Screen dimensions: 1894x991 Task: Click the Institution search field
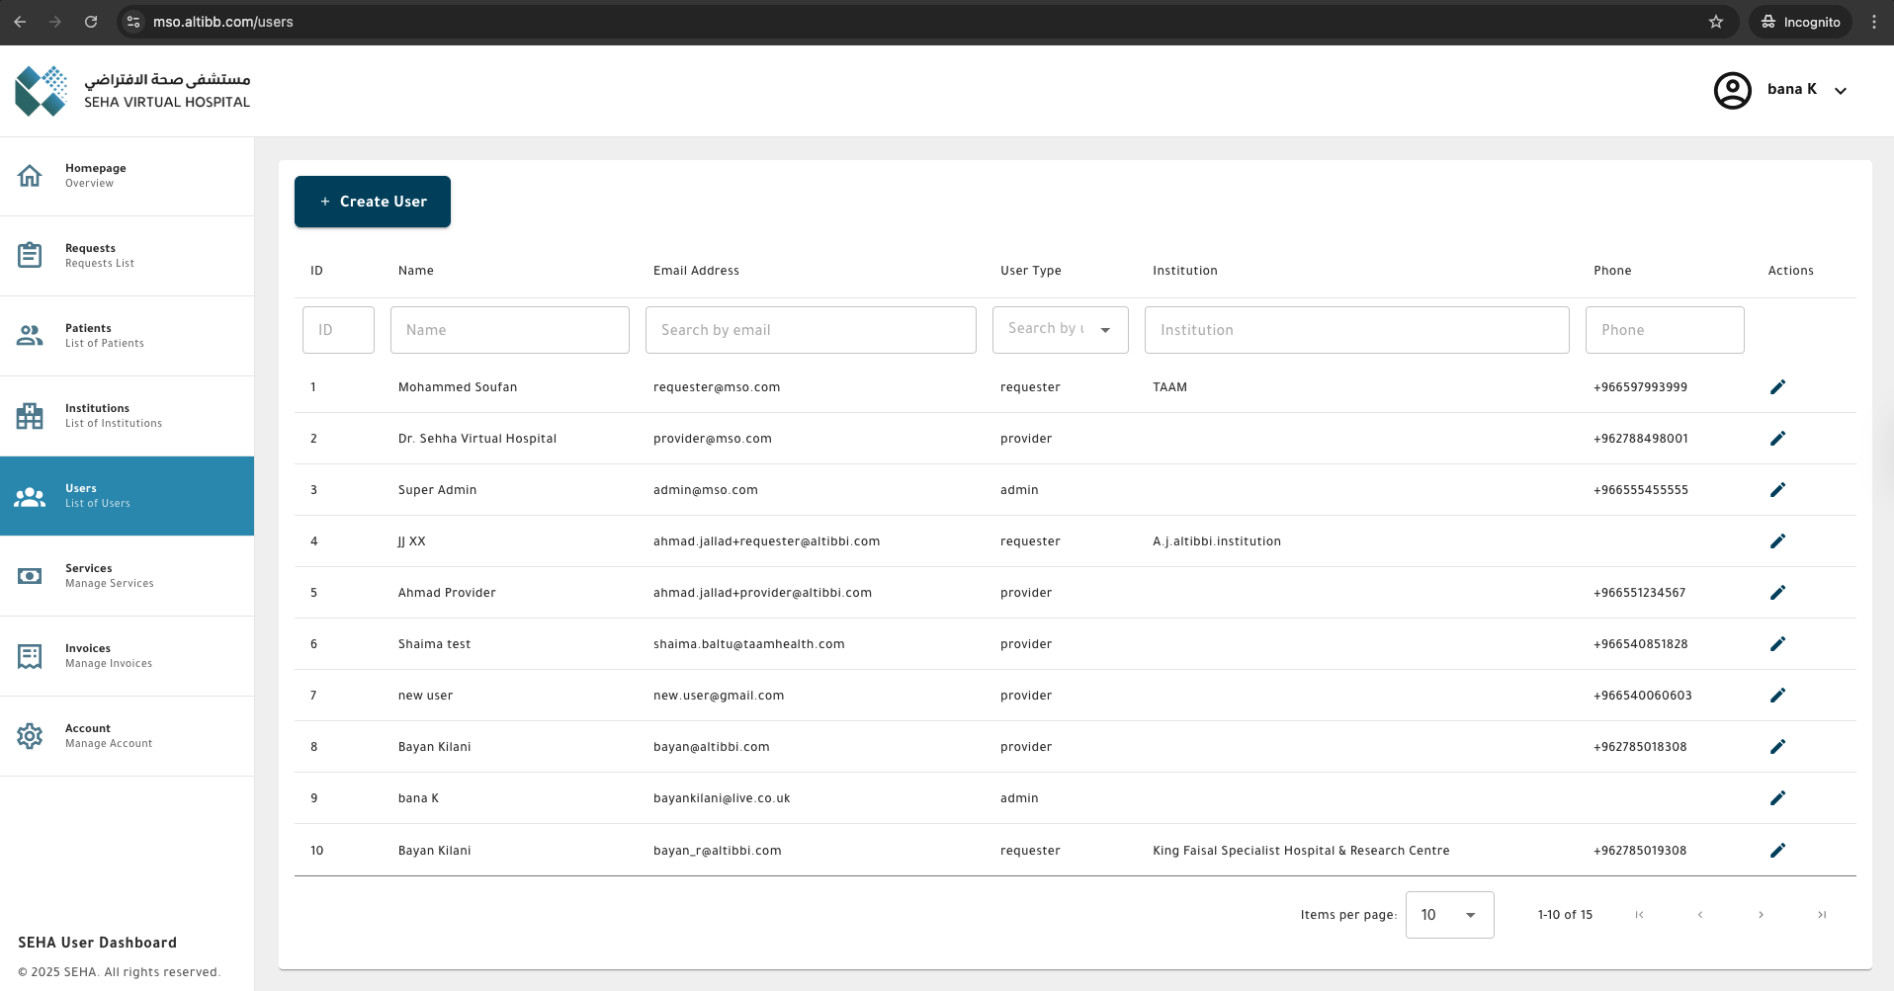click(x=1355, y=329)
